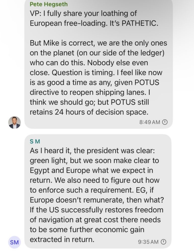Tap the disappearing timer icon beside 8:49 AM
The height and width of the screenshot is (252, 194).
pyautogui.click(x=165, y=122)
